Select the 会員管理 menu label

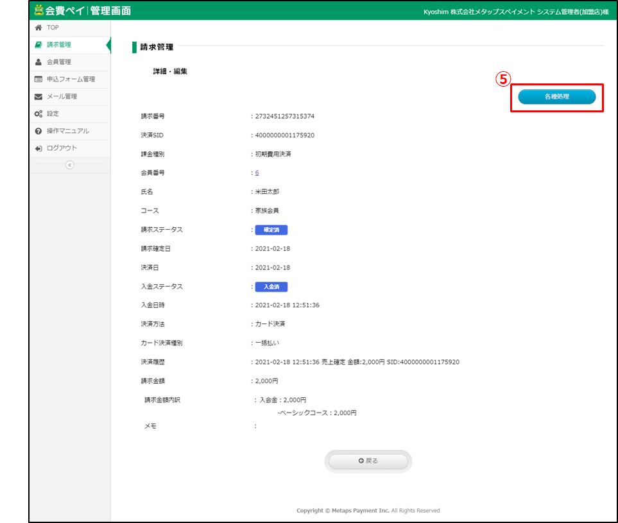click(x=58, y=62)
